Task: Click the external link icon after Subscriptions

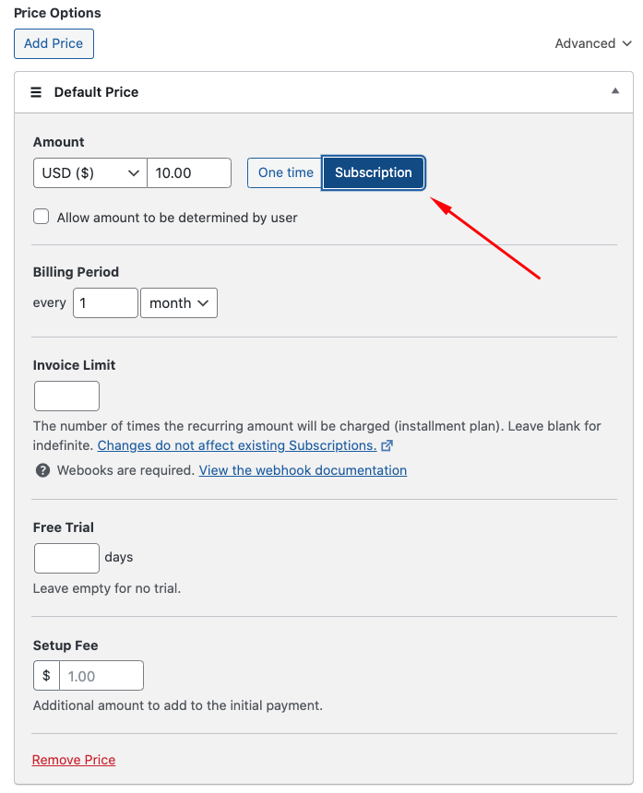Action: [387, 445]
